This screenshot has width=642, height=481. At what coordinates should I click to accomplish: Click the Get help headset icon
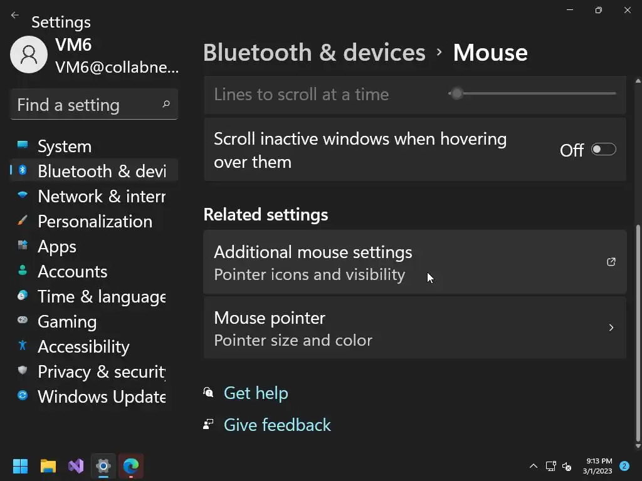click(x=208, y=393)
